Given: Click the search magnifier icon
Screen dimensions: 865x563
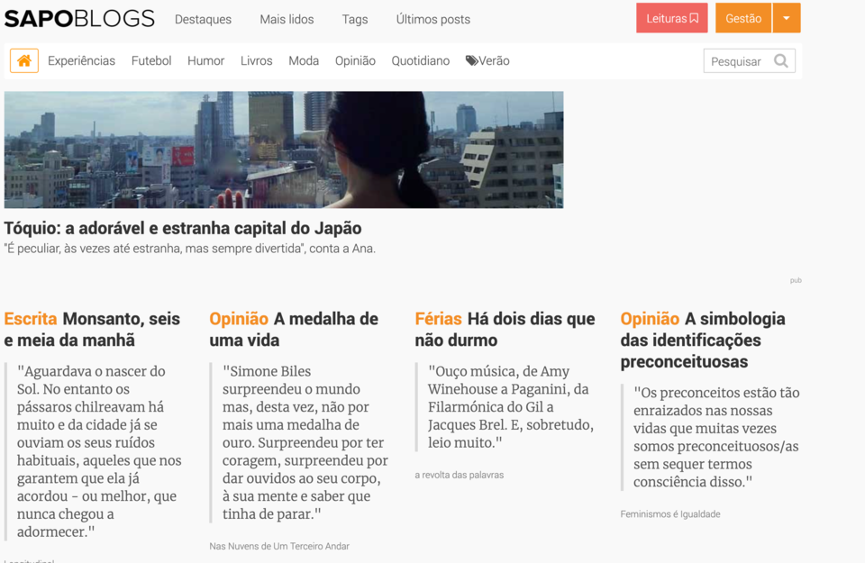Looking at the screenshot, I should [x=780, y=61].
